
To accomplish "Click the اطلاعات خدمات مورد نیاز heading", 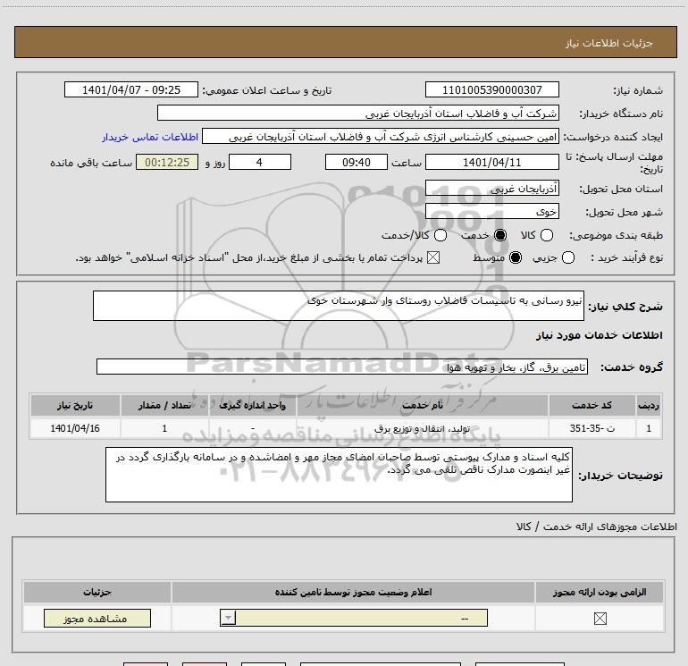I will coord(599,335).
